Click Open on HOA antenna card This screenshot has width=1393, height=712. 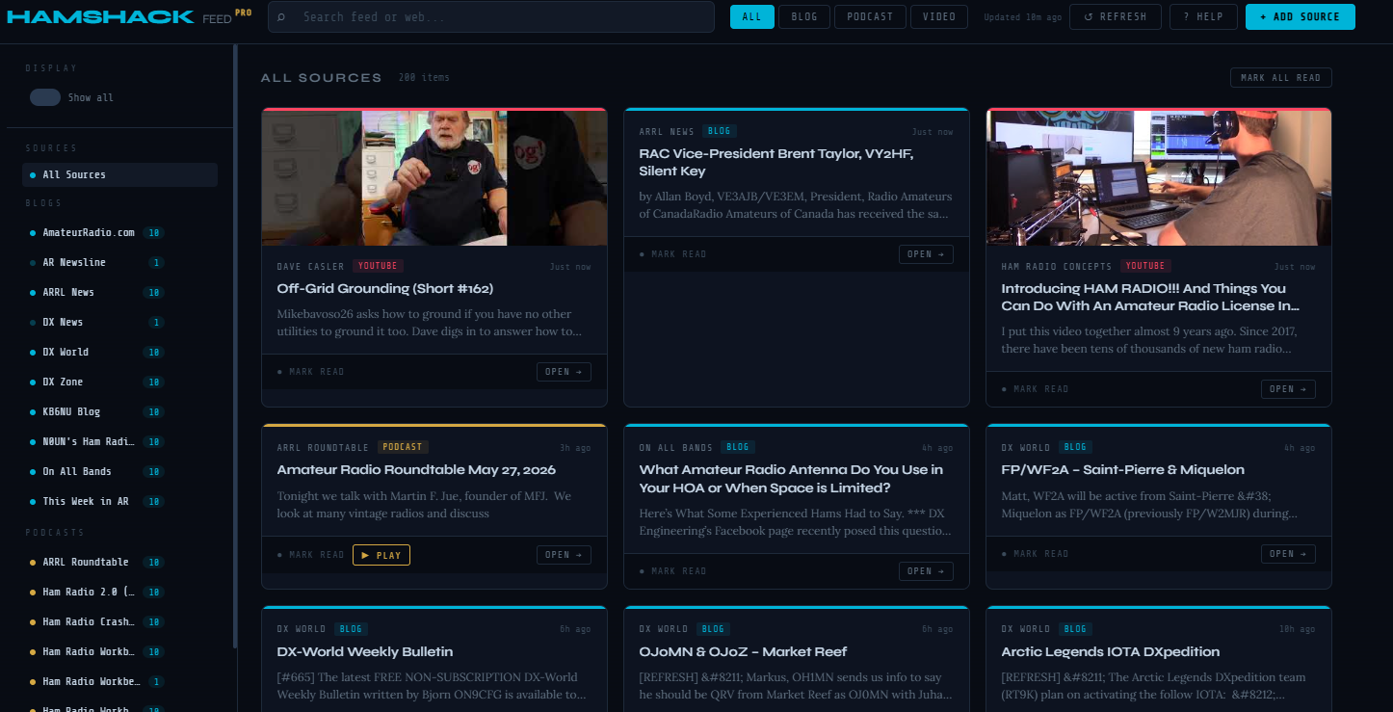926,571
